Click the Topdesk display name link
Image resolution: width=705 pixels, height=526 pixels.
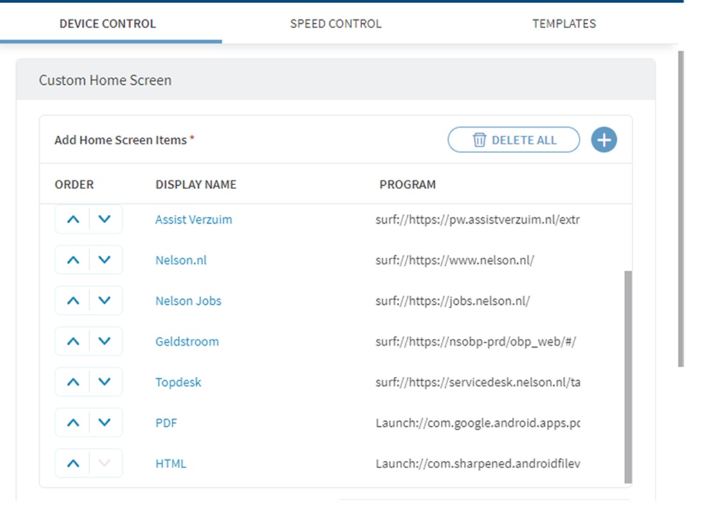[x=178, y=382]
